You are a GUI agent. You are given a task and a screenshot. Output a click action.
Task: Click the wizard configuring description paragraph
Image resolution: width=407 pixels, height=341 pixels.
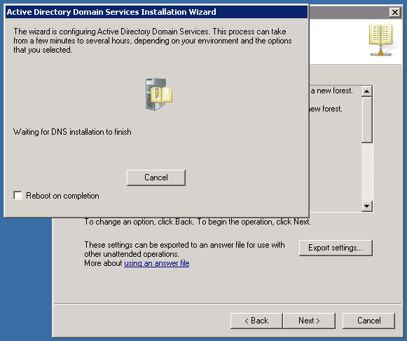153,41
